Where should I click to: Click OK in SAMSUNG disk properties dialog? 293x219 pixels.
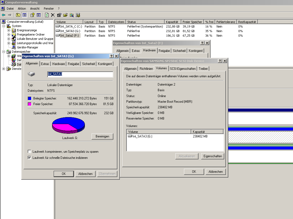[194, 172]
